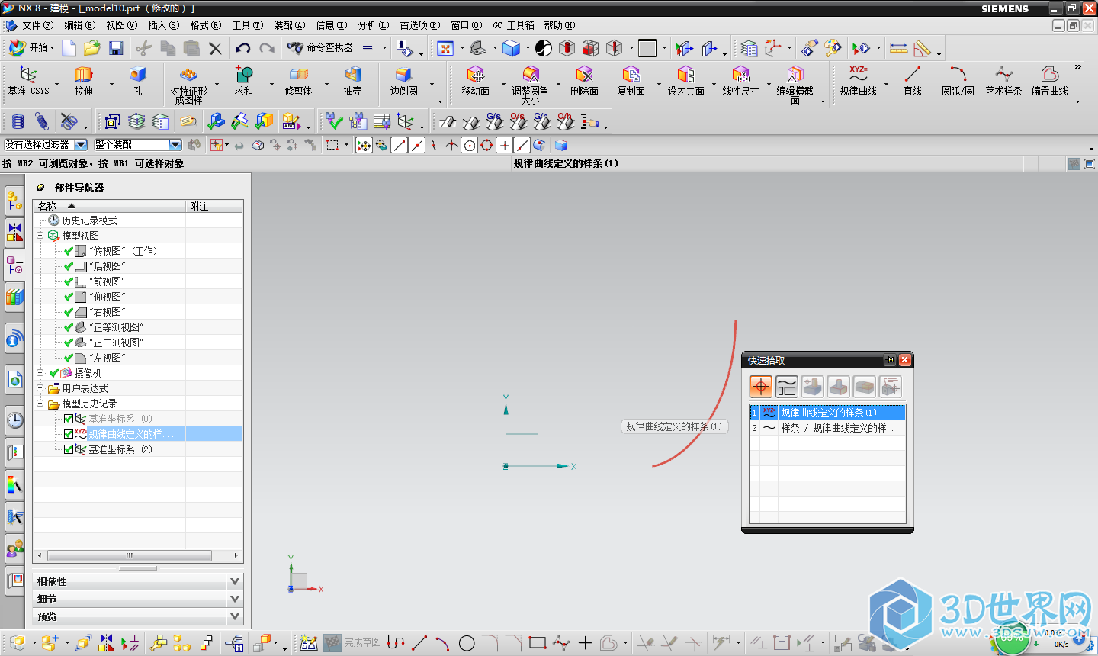Toggle the checkmark for "正等测视图" view

tap(69, 327)
